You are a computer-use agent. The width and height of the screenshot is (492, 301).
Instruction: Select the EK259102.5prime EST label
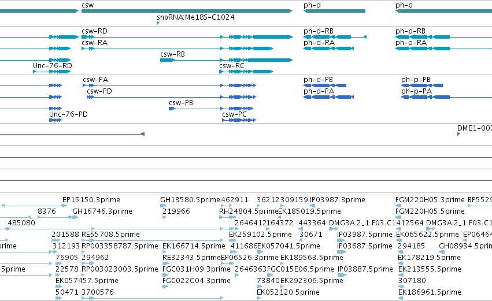(x=260, y=235)
